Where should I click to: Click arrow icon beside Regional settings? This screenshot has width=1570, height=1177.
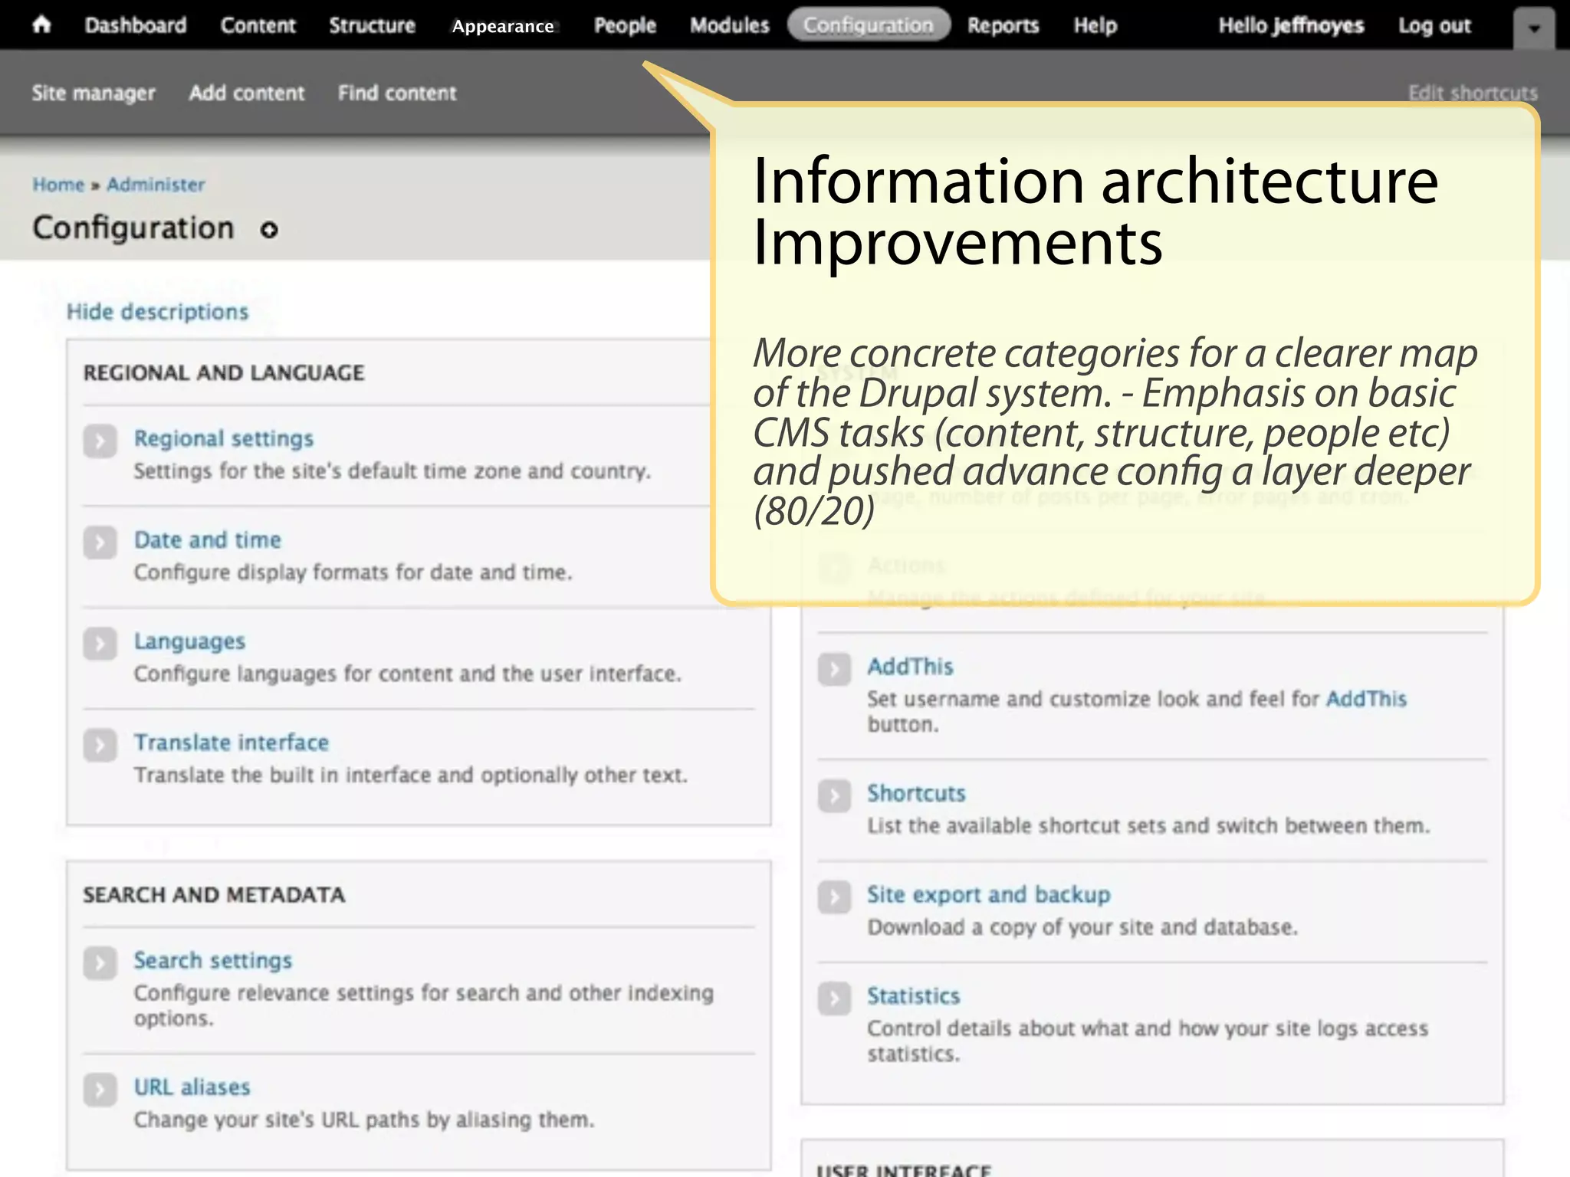click(100, 441)
